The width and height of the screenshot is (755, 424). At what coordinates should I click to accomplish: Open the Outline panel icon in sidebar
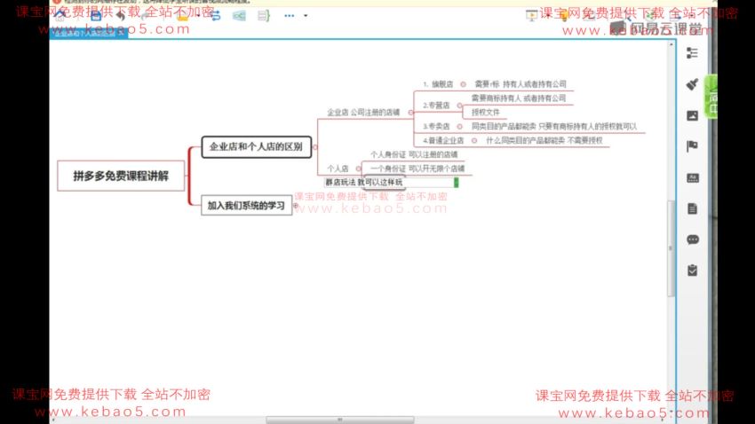click(692, 53)
